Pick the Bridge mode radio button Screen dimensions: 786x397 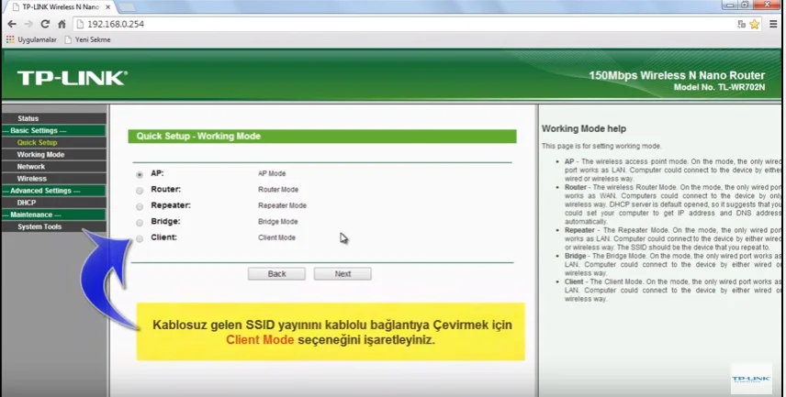140,222
